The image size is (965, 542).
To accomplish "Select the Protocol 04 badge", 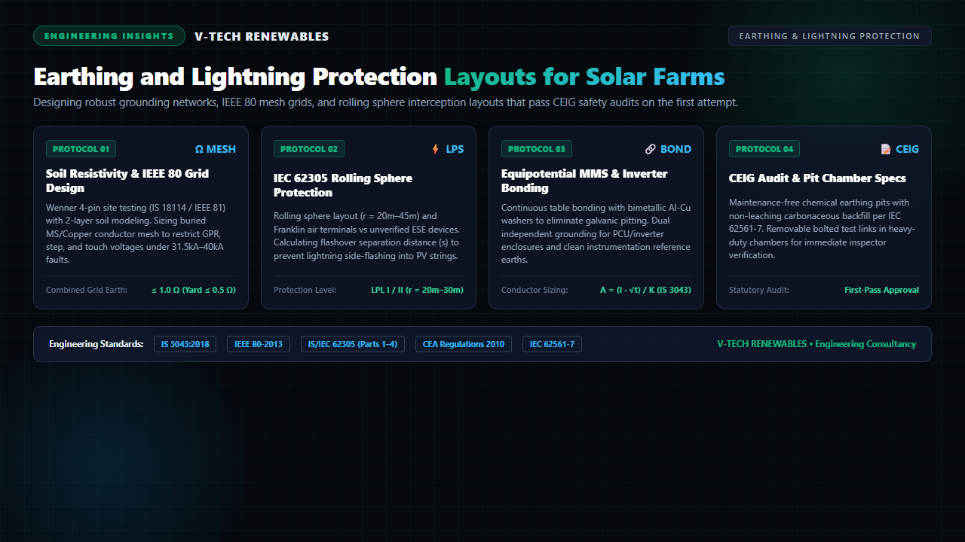I will point(764,149).
